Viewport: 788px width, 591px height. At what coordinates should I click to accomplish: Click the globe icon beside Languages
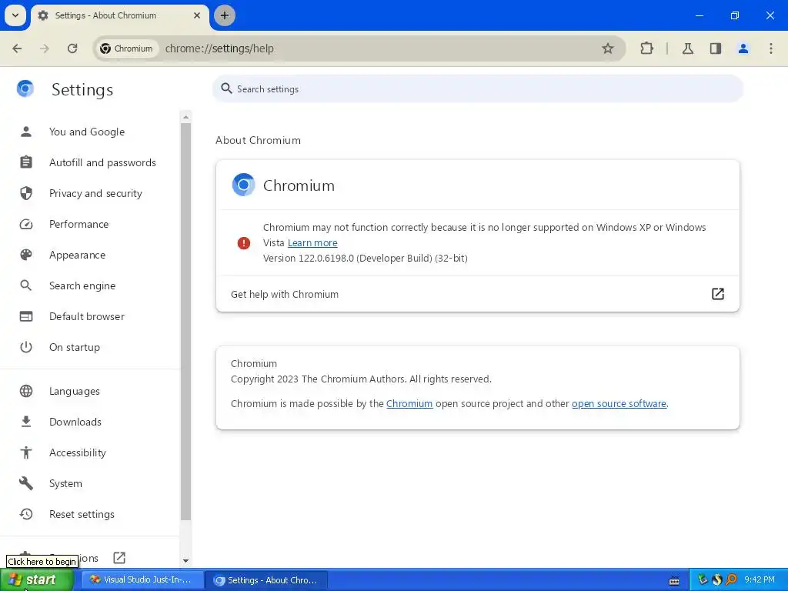[x=26, y=391]
